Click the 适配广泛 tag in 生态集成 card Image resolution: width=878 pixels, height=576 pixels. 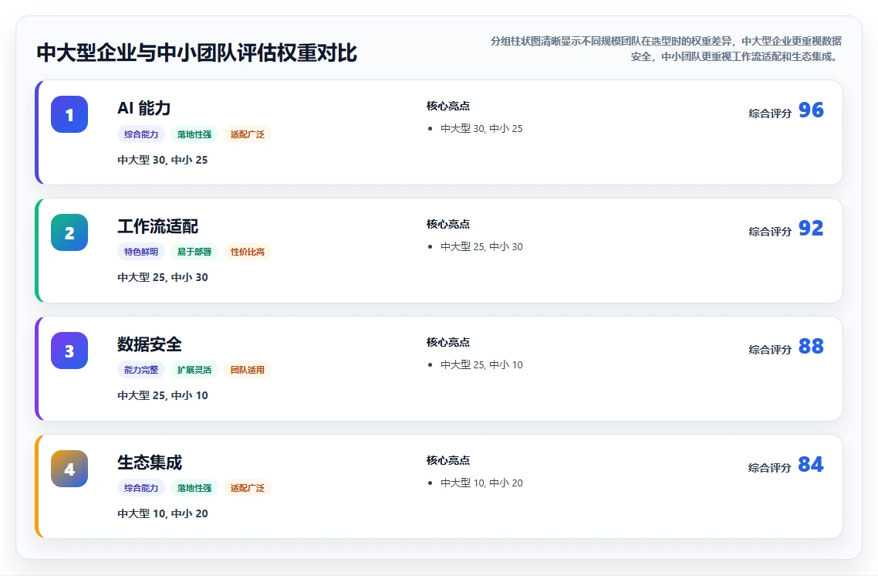(248, 489)
